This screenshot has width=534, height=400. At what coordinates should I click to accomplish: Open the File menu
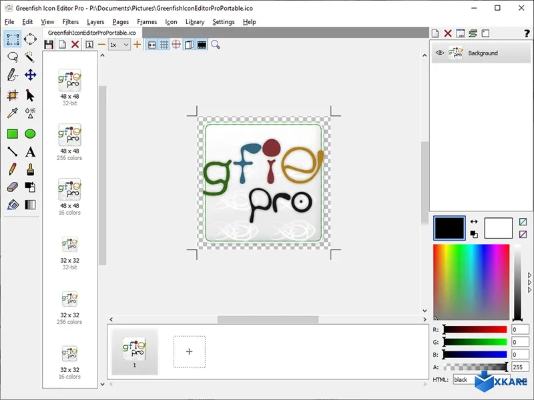point(9,22)
